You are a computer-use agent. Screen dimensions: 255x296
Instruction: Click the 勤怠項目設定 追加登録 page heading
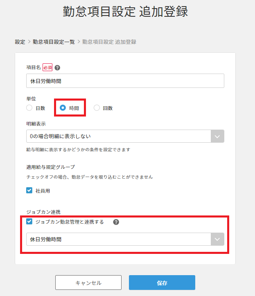(126, 12)
